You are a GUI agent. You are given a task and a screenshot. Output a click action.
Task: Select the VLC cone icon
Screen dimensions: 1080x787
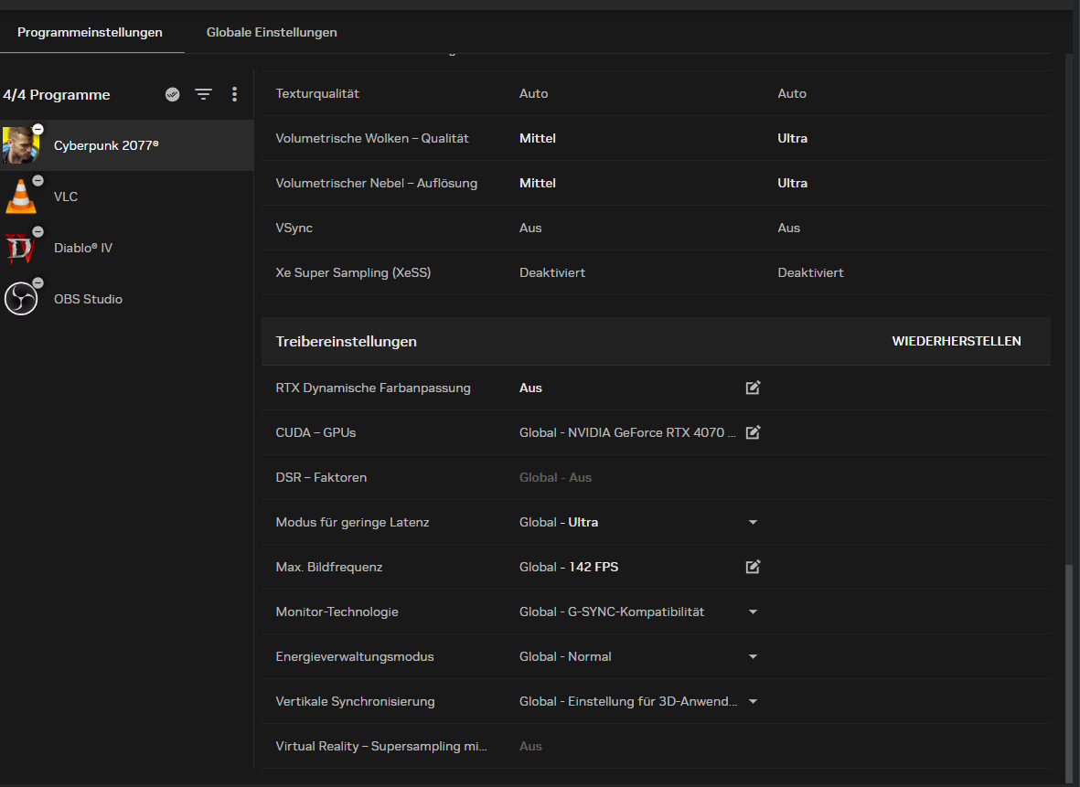click(x=20, y=197)
